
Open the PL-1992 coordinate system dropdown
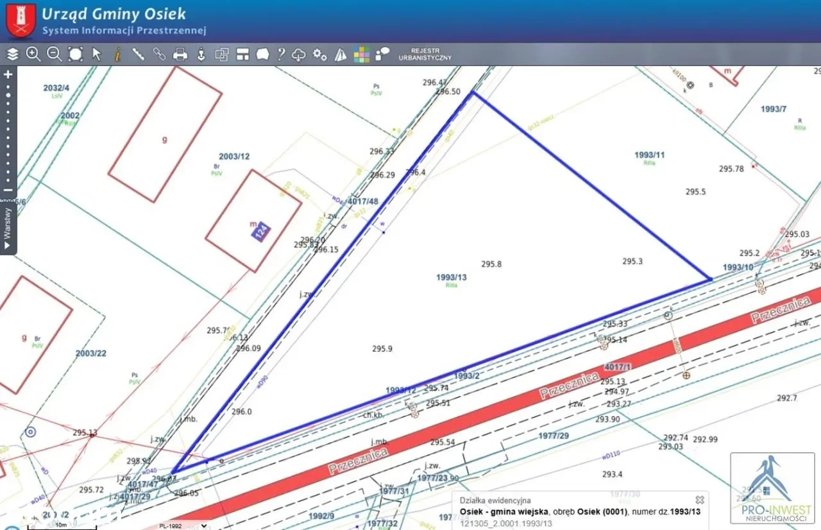coord(182,526)
